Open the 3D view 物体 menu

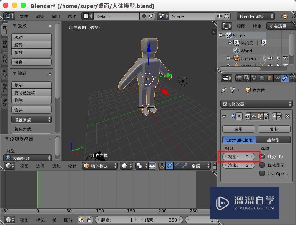click(x=73, y=166)
